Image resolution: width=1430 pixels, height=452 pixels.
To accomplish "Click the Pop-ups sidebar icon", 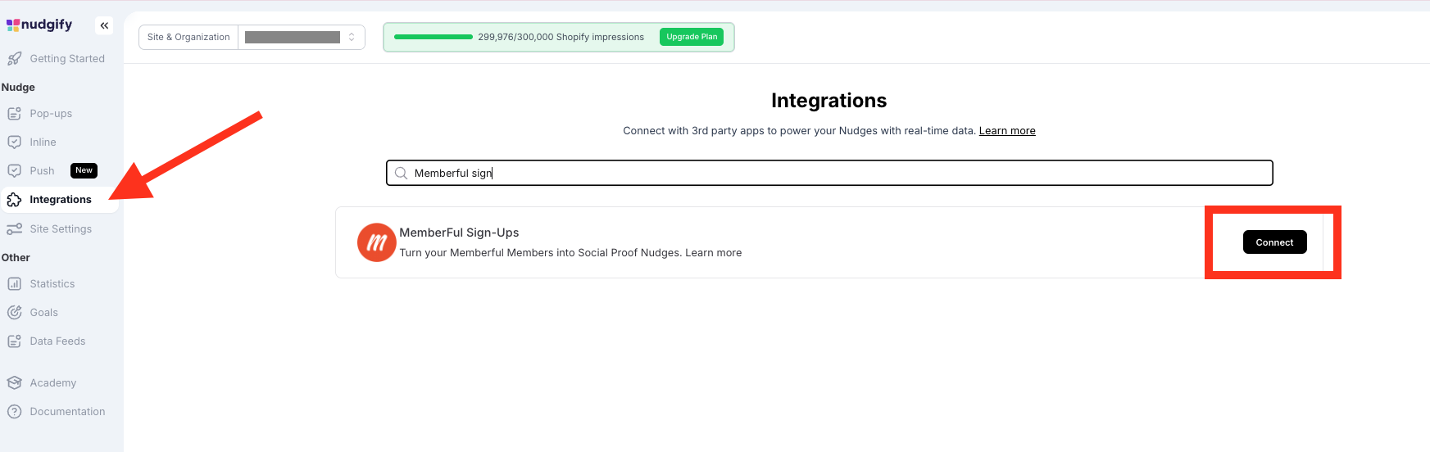I will (x=14, y=114).
